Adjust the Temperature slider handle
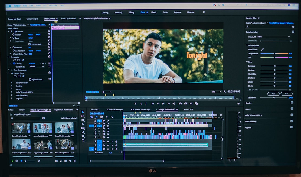The image size is (301, 177). click(x=275, y=54)
